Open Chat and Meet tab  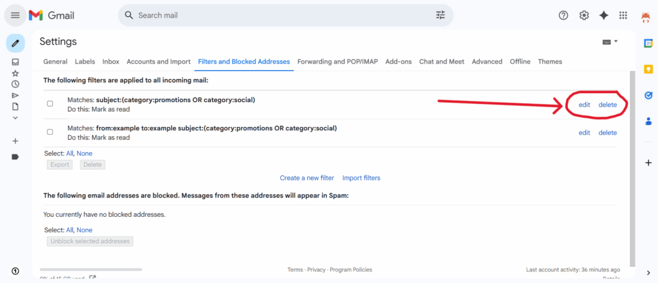(x=442, y=62)
